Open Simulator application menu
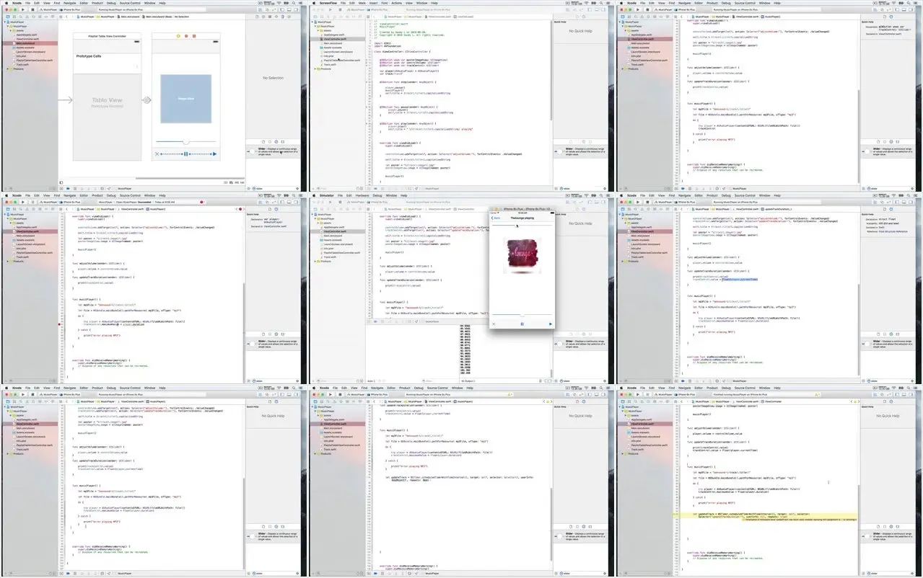Viewport: 923px width, 578px height. [x=327, y=195]
